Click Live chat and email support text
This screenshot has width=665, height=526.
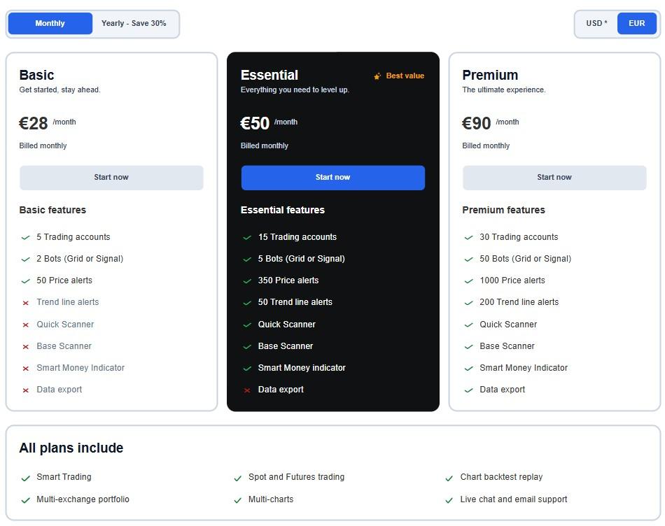513,499
